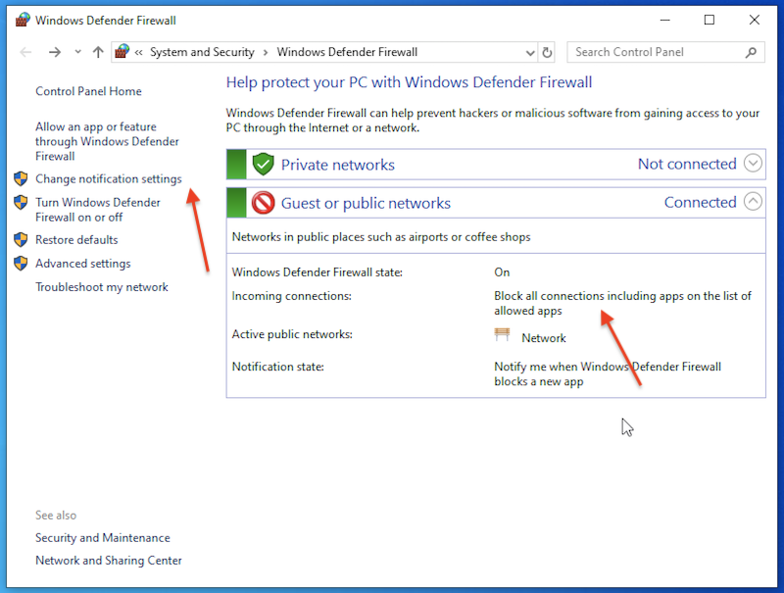Open Advanced settings
The height and width of the screenshot is (593, 784).
click(x=83, y=264)
